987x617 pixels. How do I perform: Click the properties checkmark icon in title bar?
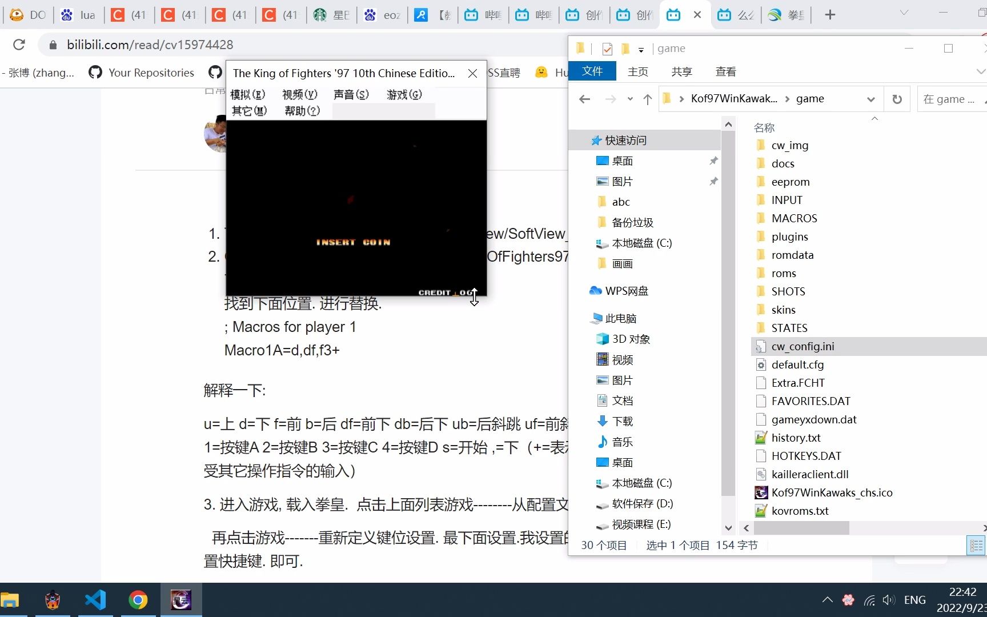pos(607,49)
